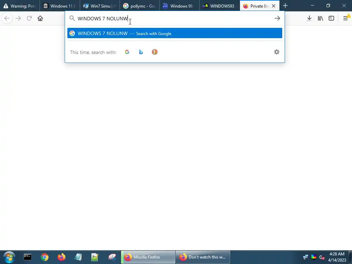
Task: Search this time with Google
Action: click(x=127, y=52)
